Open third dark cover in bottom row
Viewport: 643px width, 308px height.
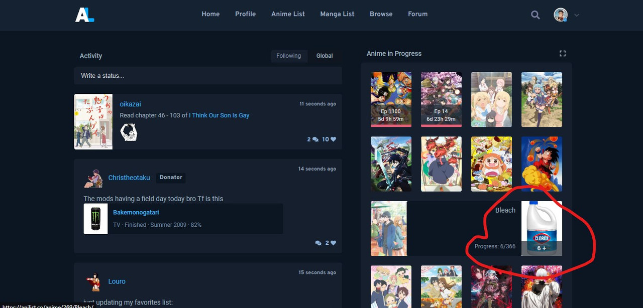click(x=491, y=287)
